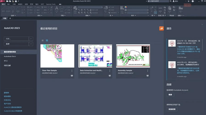
Task: Click the 发送反馈 (Send feedback) button
Action: (x=172, y=109)
